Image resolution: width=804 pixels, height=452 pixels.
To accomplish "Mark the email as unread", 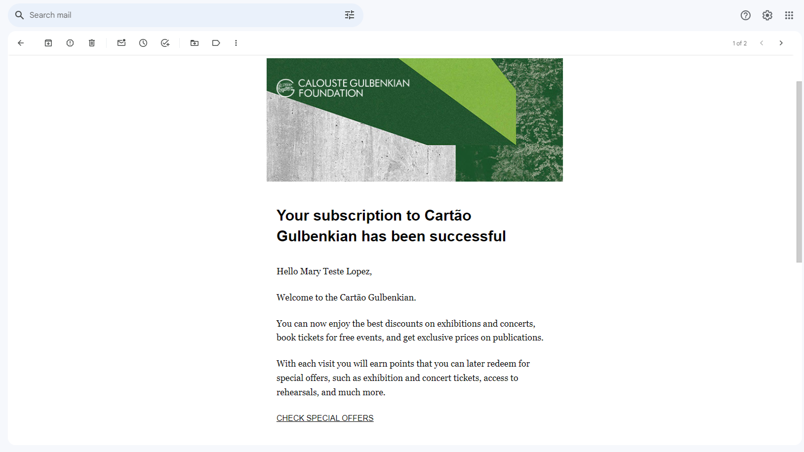I will click(121, 43).
